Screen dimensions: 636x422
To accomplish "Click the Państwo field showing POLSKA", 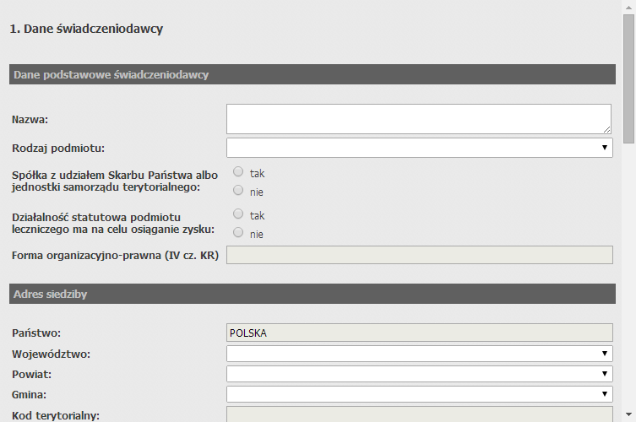I will pyautogui.click(x=420, y=333).
